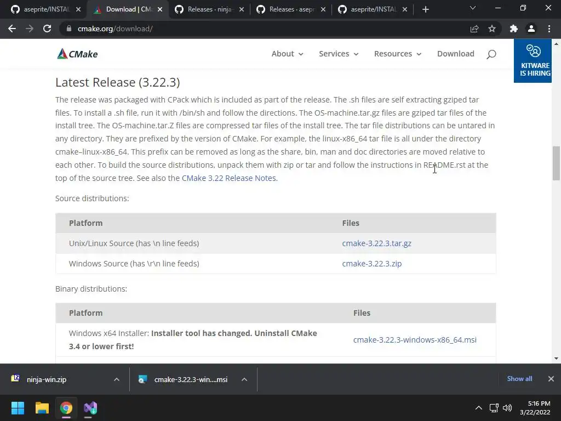Reload the cmake.org download page
Image resolution: width=561 pixels, height=421 pixels.
47,29
